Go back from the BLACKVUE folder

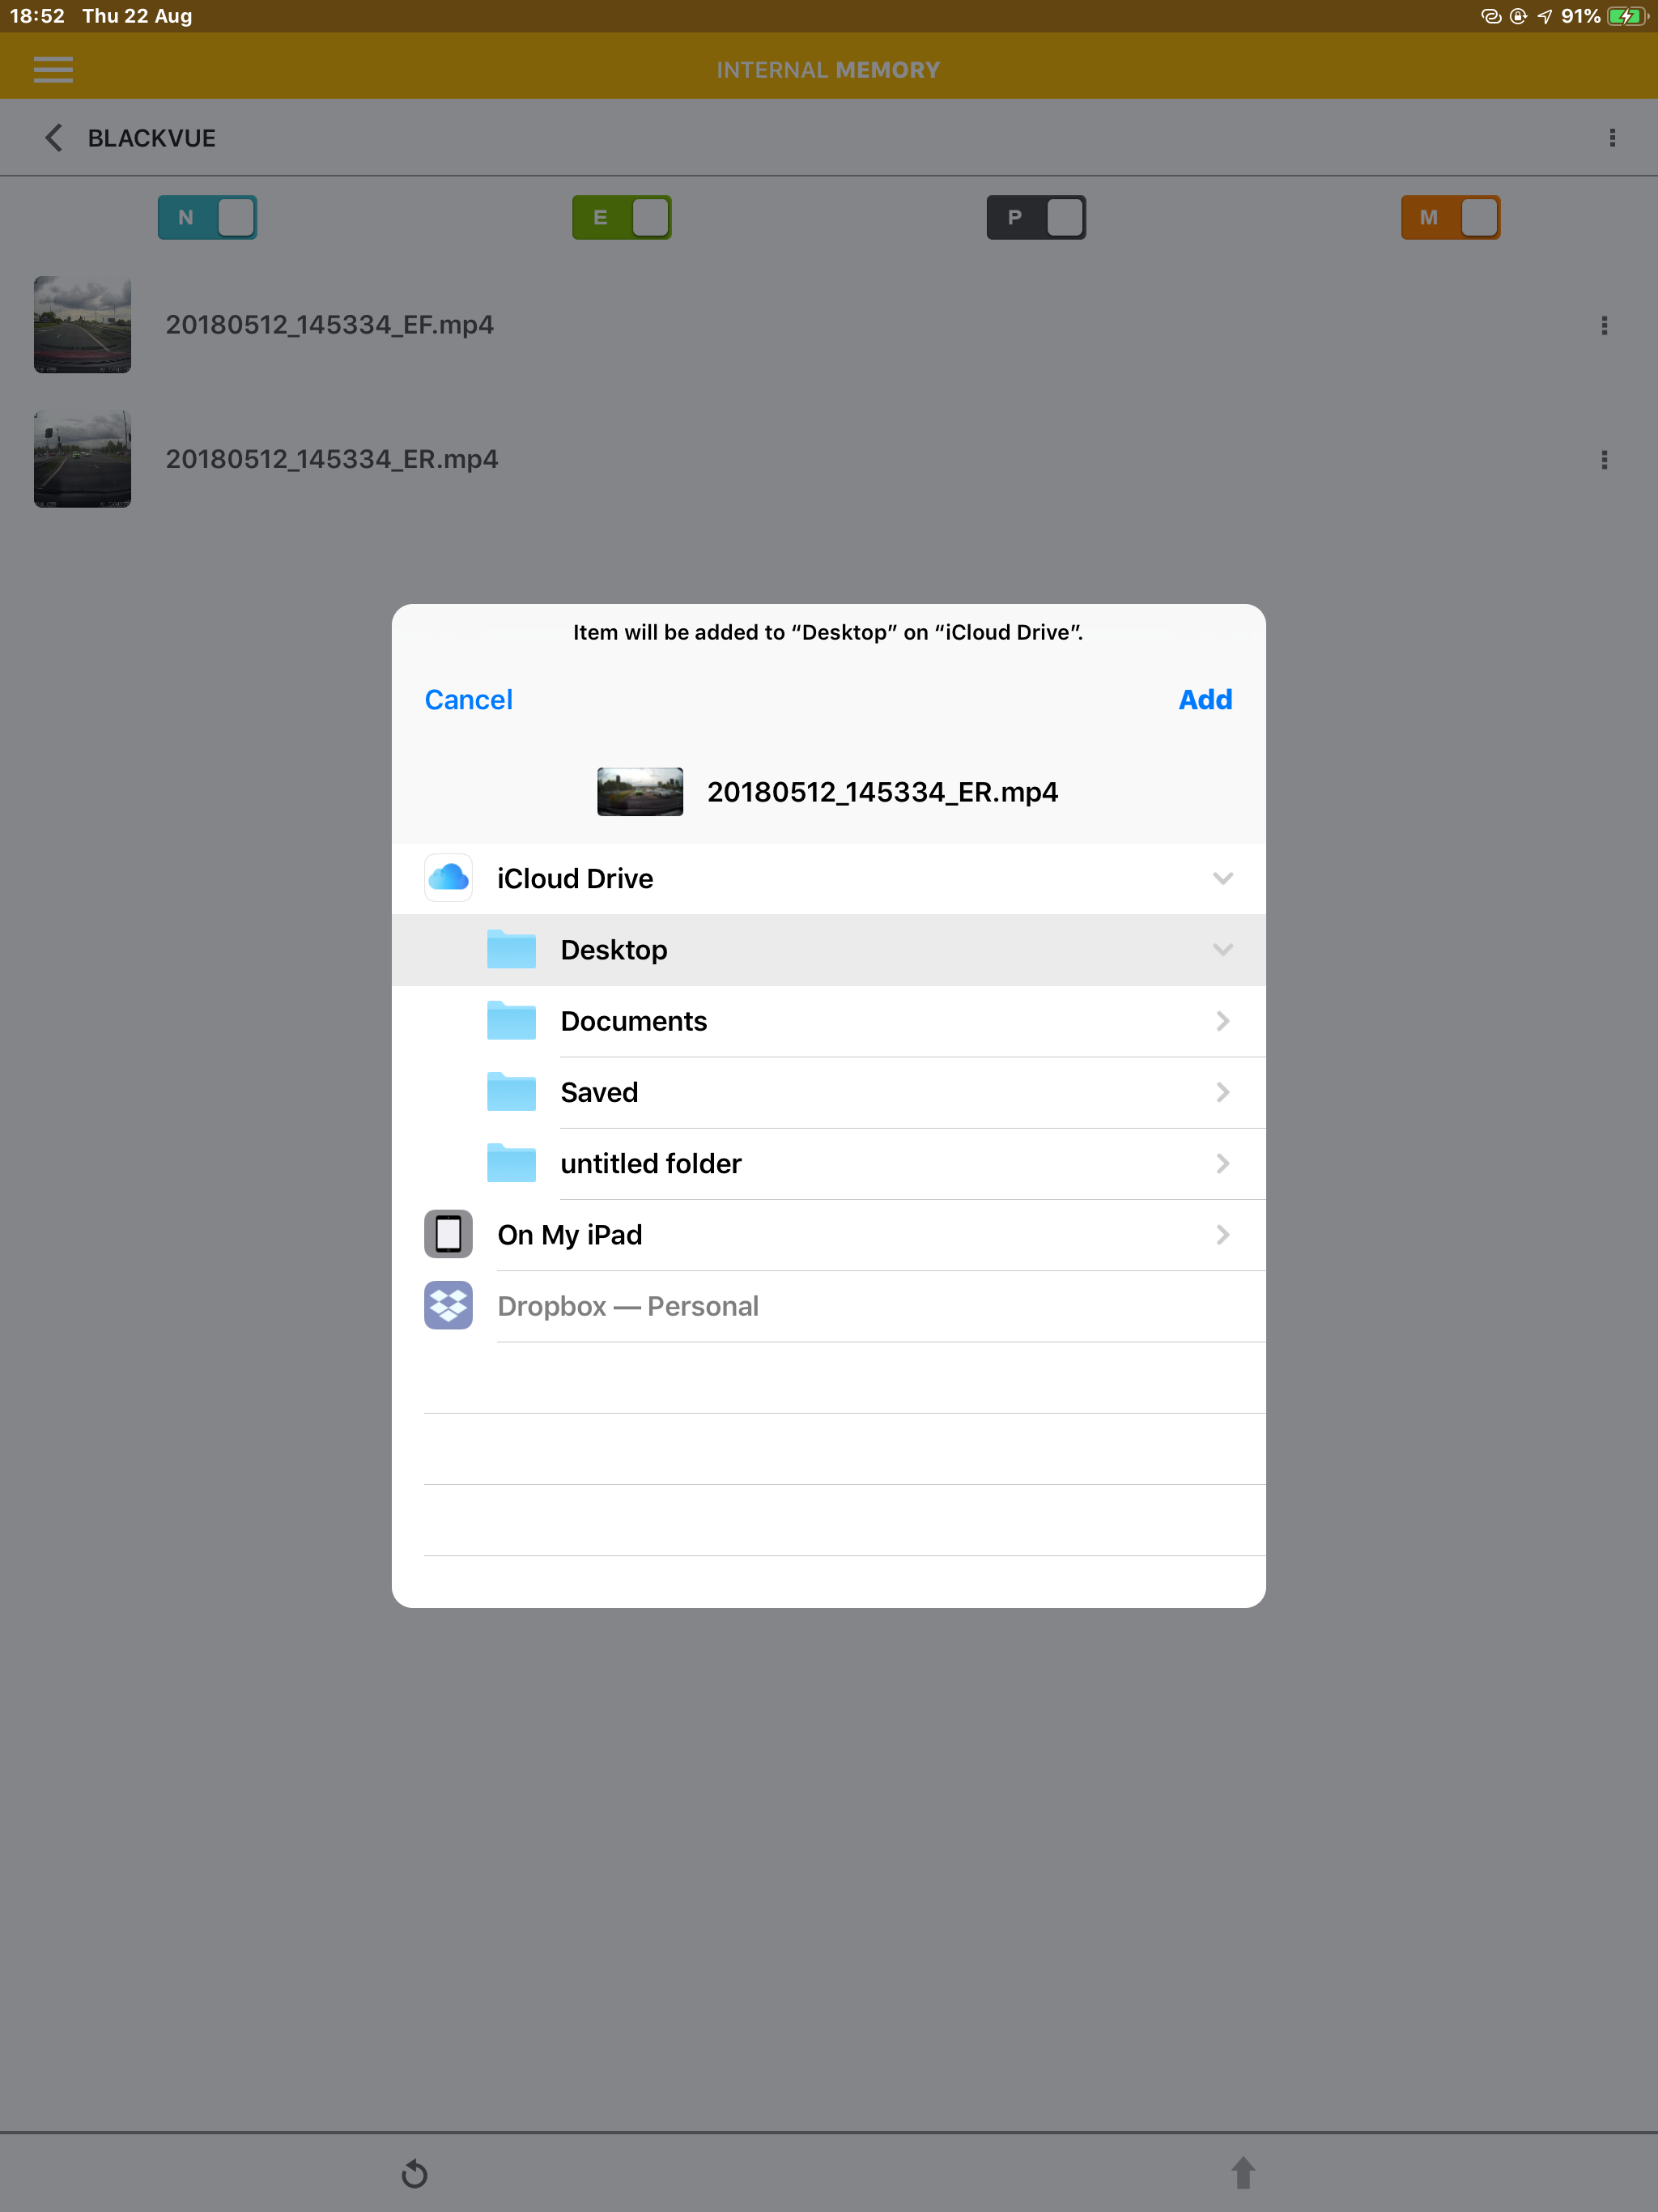pos(54,138)
